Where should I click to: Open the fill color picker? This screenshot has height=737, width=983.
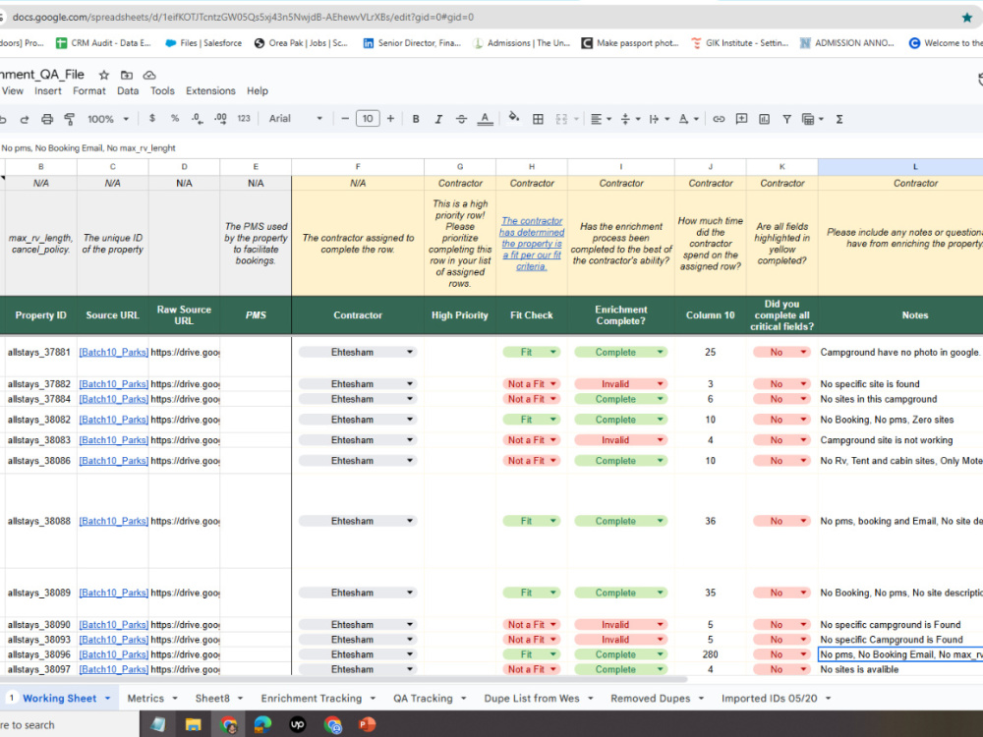pyautogui.click(x=514, y=118)
